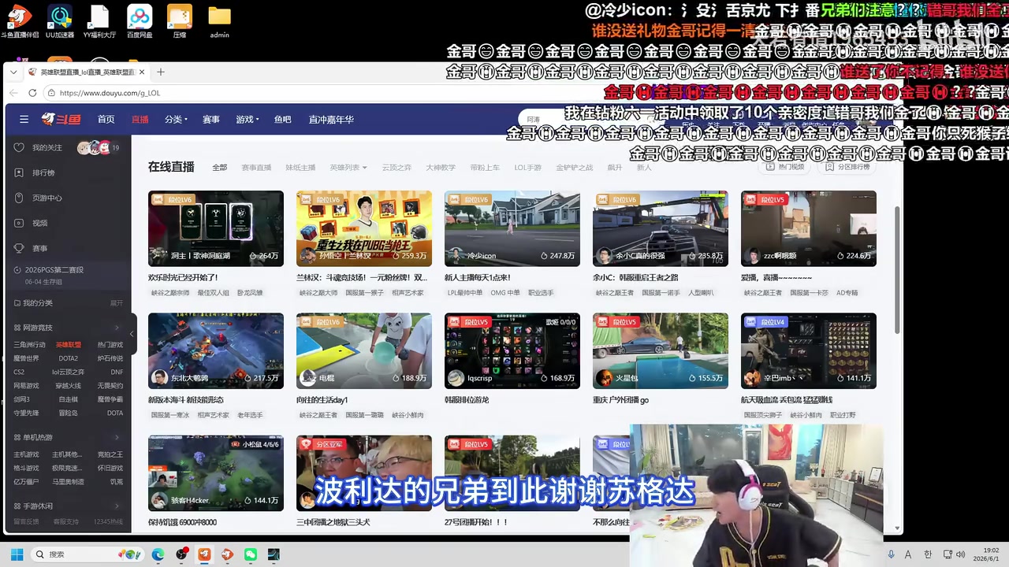Open the 冷少icon stream thumbnail
1009x567 pixels.
512,228
